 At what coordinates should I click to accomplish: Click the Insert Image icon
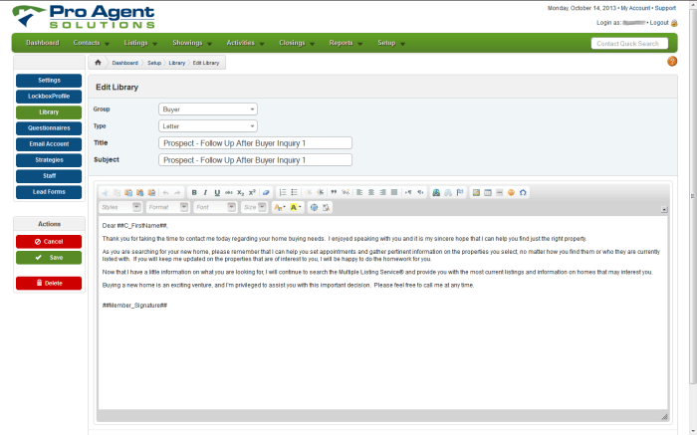point(476,192)
